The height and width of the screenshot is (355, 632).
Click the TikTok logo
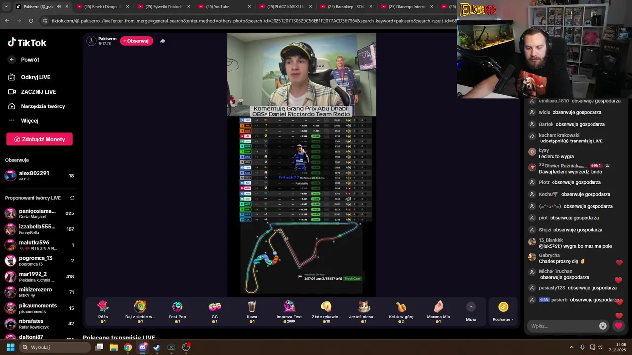tap(27, 43)
